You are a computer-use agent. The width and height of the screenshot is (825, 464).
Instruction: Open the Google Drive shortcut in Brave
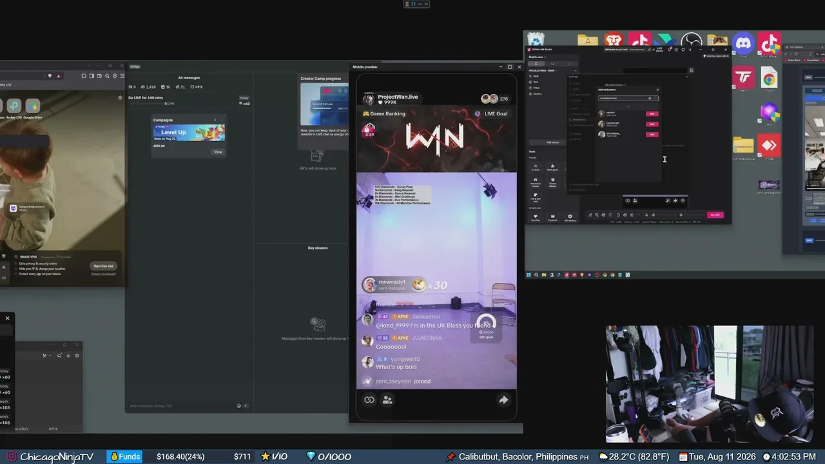(x=33, y=107)
